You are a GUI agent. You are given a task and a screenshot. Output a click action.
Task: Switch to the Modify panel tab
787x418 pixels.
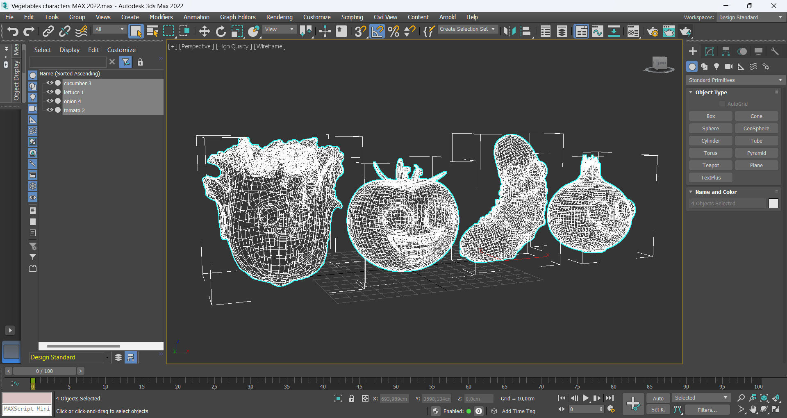click(709, 51)
